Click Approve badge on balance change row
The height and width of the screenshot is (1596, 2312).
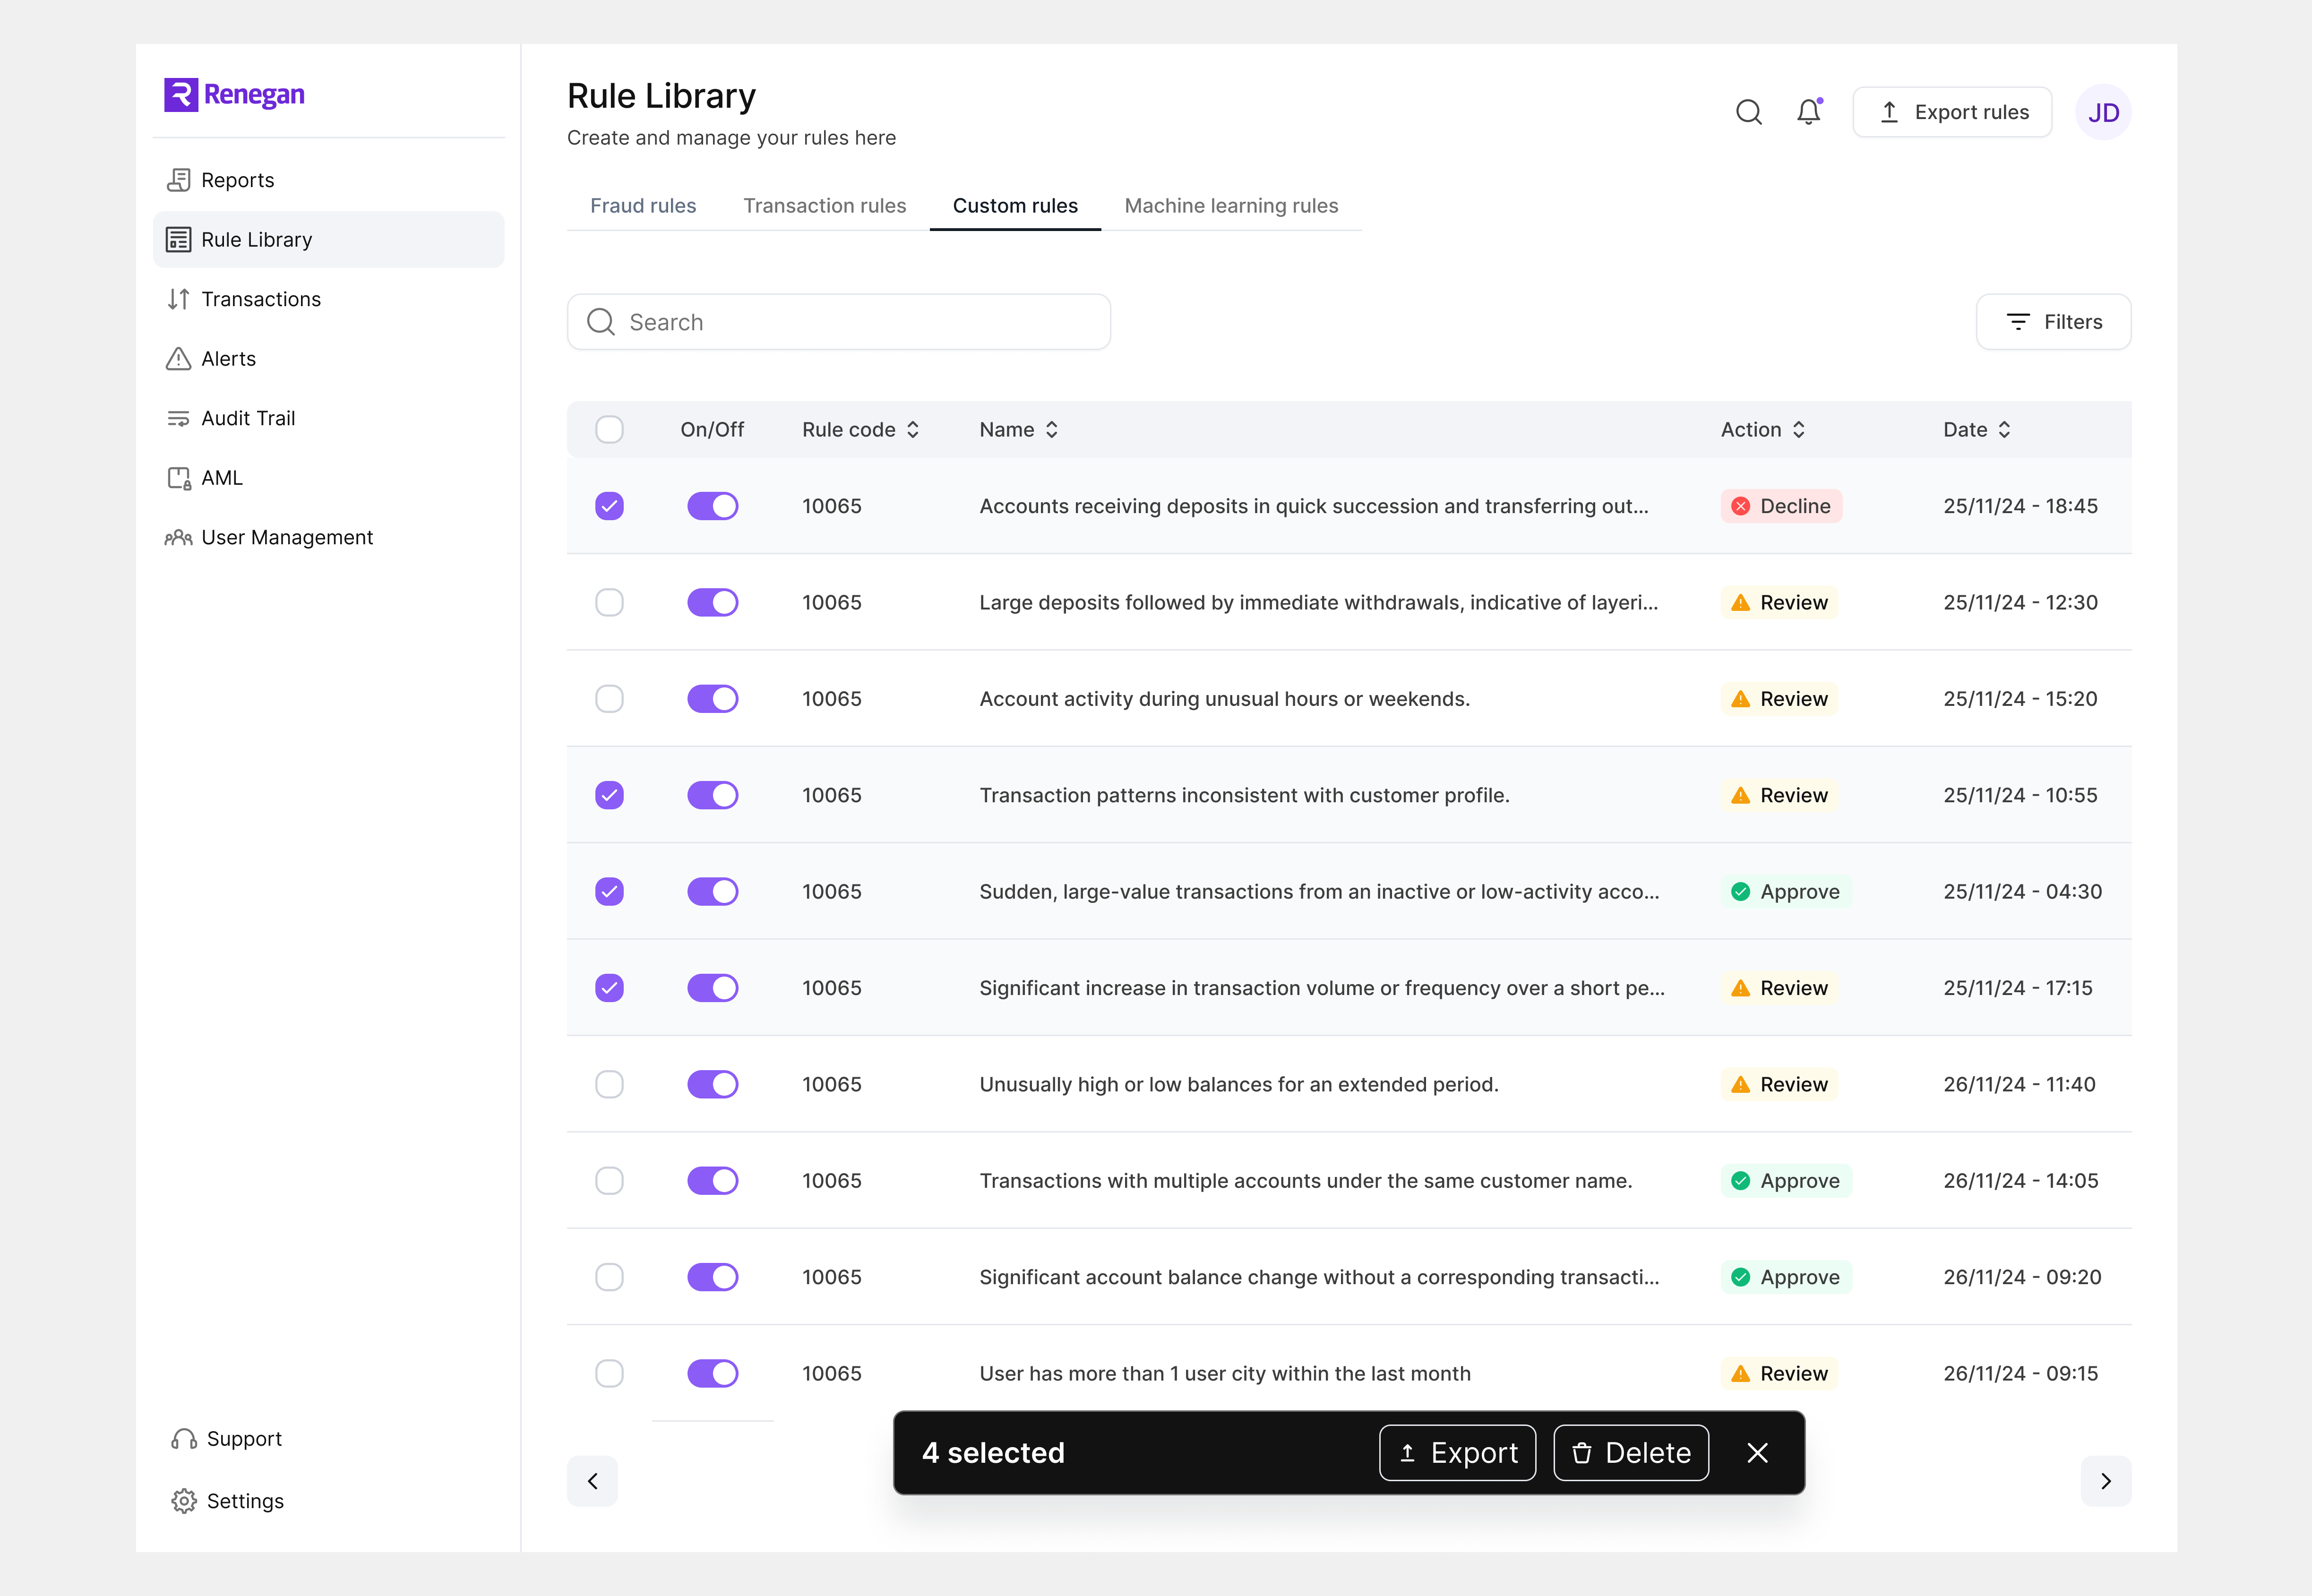point(1786,1278)
